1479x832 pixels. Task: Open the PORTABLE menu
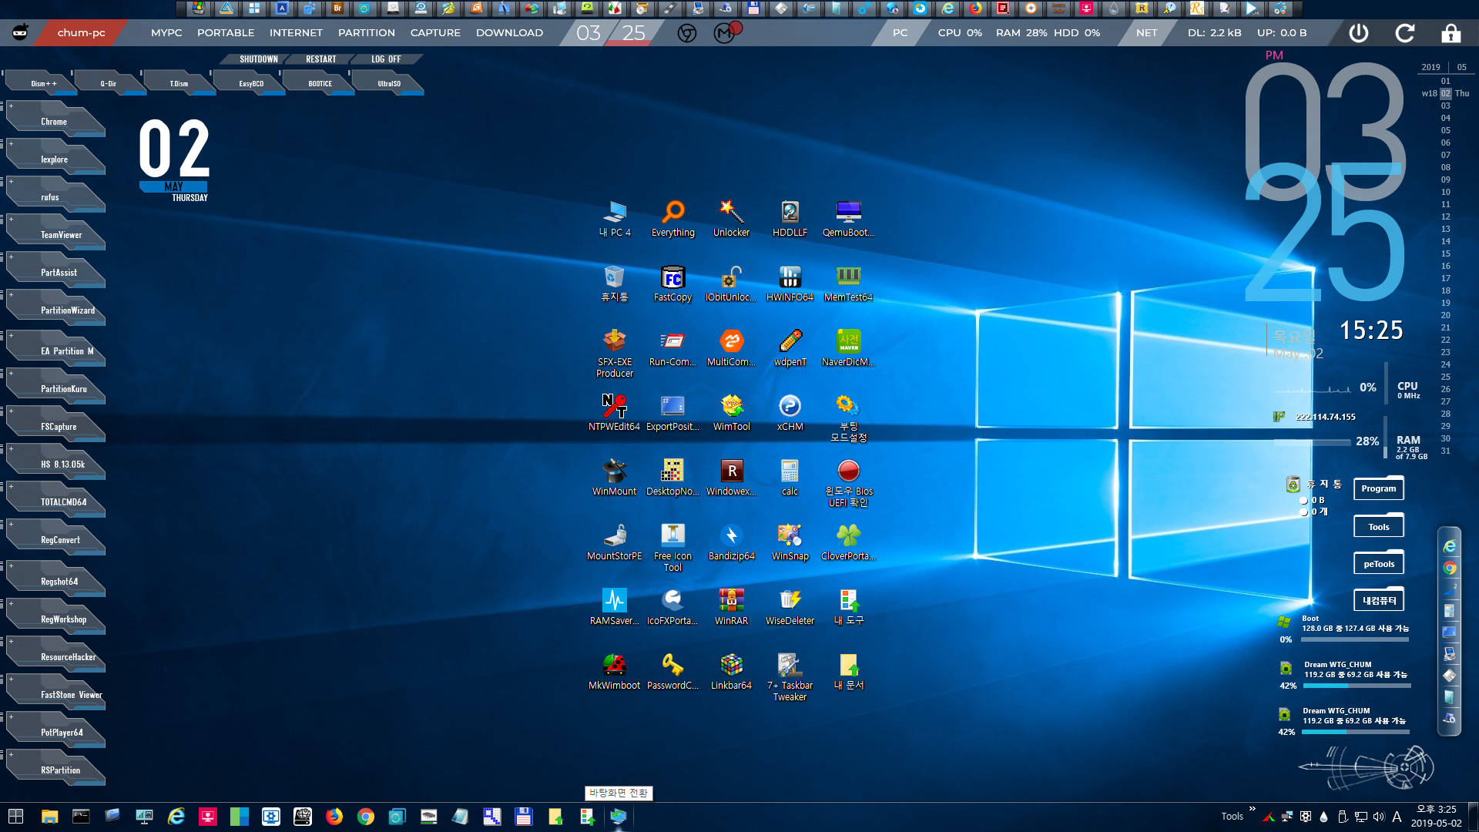(226, 33)
